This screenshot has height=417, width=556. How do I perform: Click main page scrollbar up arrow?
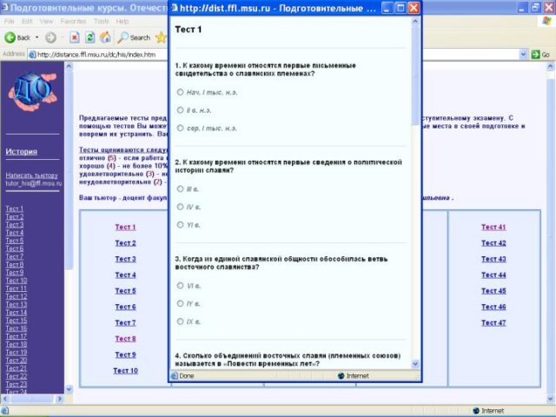point(550,66)
